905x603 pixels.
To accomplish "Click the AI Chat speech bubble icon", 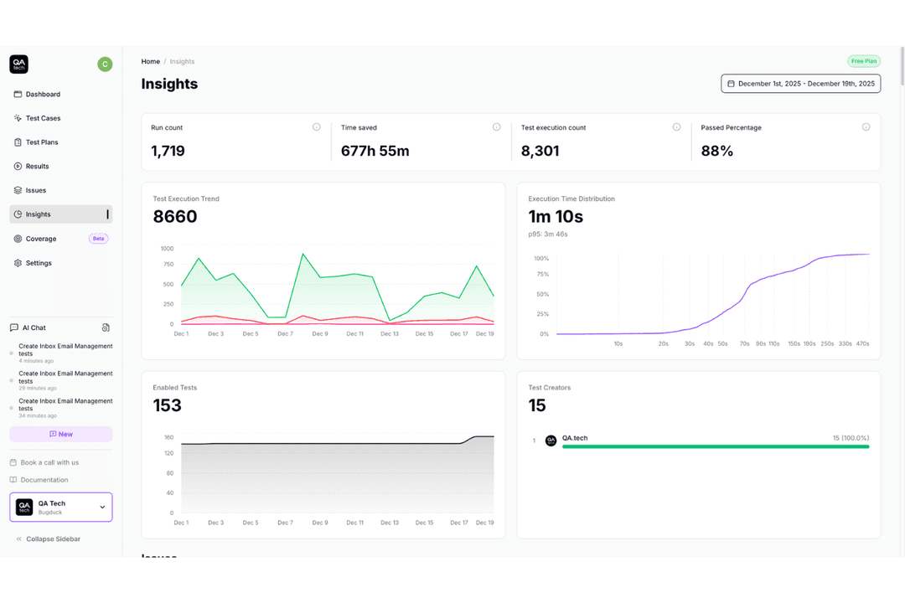I will pyautogui.click(x=14, y=327).
